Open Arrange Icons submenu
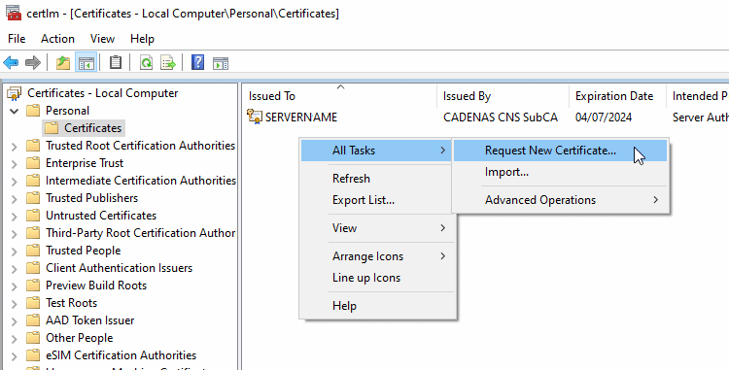 (378, 256)
